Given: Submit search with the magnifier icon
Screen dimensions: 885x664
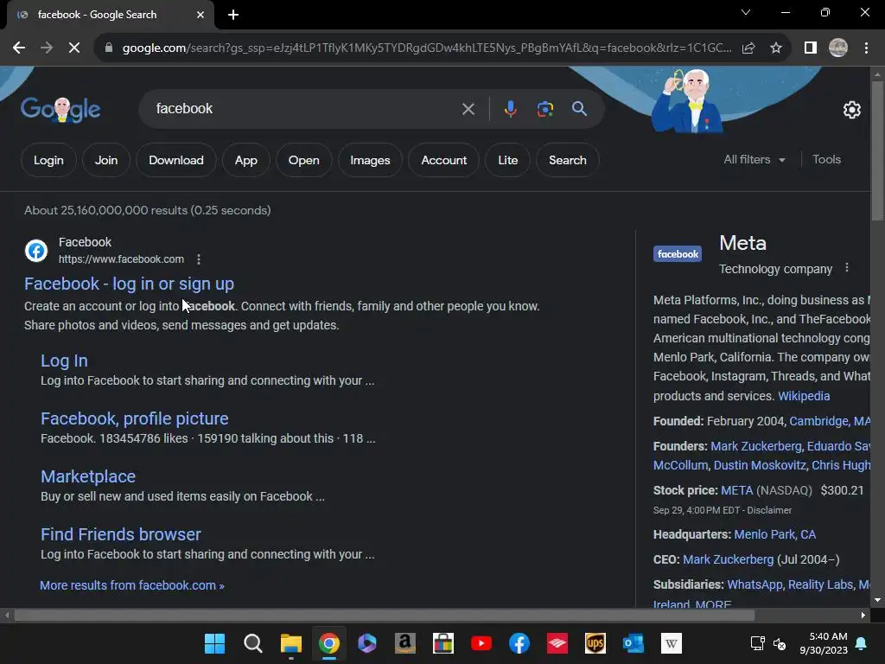Looking at the screenshot, I should (579, 108).
